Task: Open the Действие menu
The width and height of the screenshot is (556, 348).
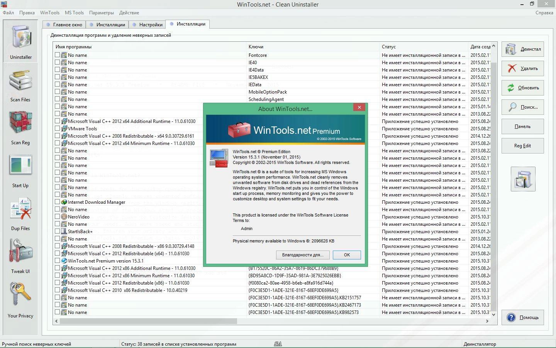Action: pos(129,13)
